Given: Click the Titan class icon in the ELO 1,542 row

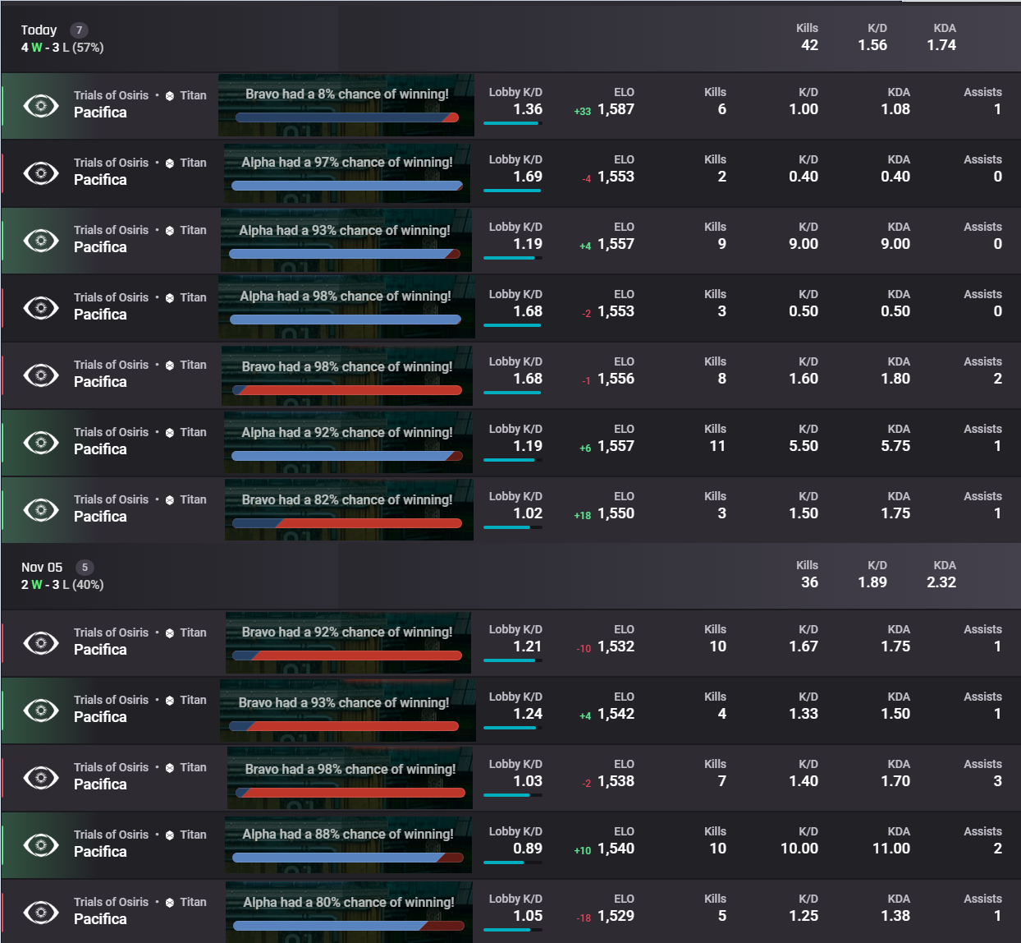Looking at the screenshot, I should [170, 700].
